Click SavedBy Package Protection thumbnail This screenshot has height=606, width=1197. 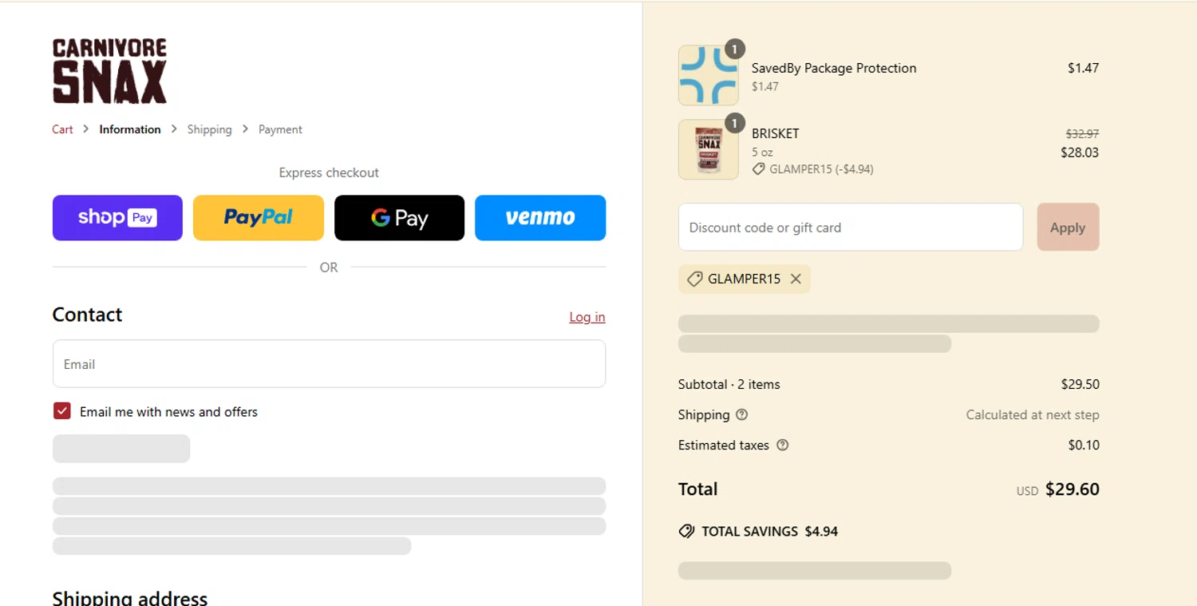(709, 75)
